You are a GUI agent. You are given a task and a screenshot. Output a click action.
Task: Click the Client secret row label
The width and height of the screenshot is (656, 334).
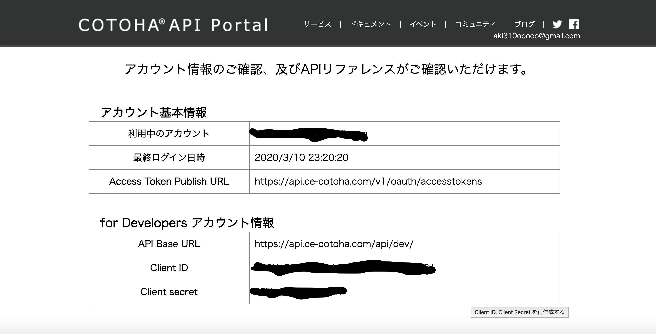click(x=169, y=292)
